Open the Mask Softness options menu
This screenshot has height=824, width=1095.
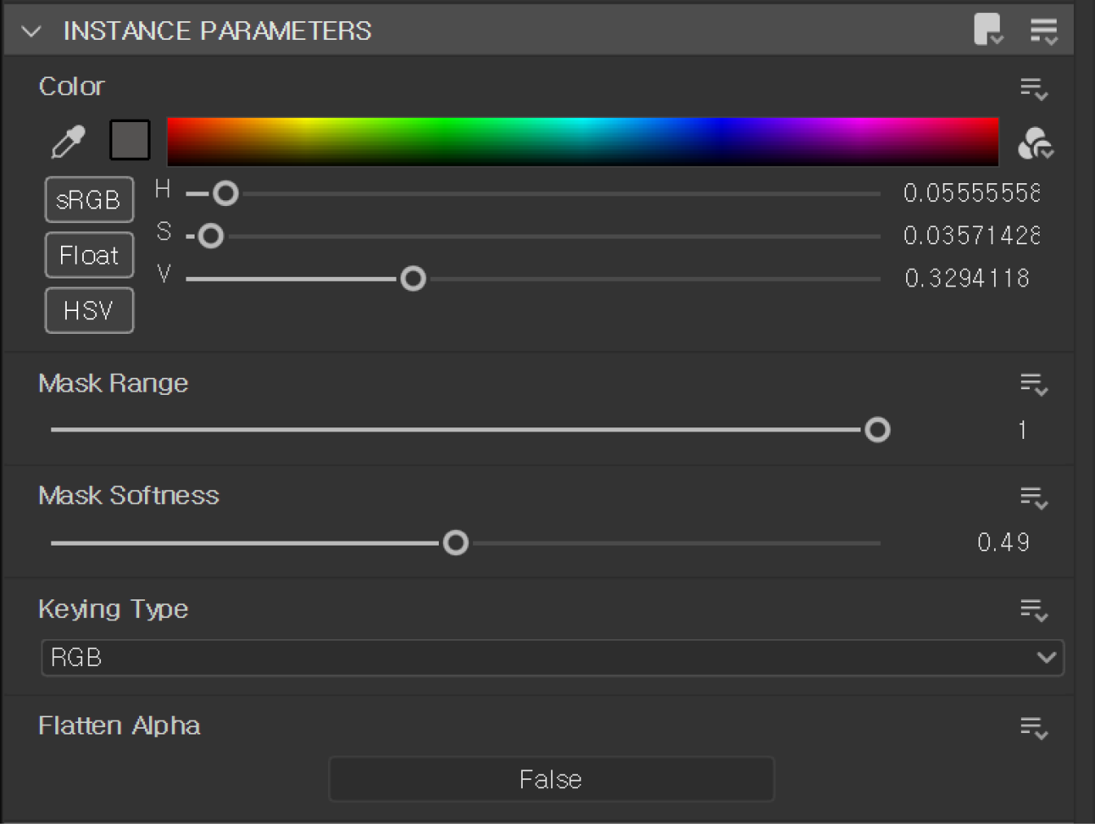1034,497
